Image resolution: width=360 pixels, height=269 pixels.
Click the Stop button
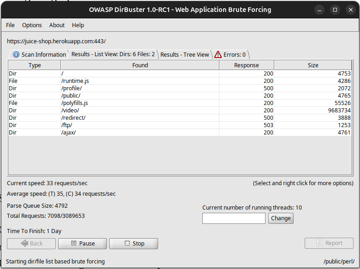point(134,244)
